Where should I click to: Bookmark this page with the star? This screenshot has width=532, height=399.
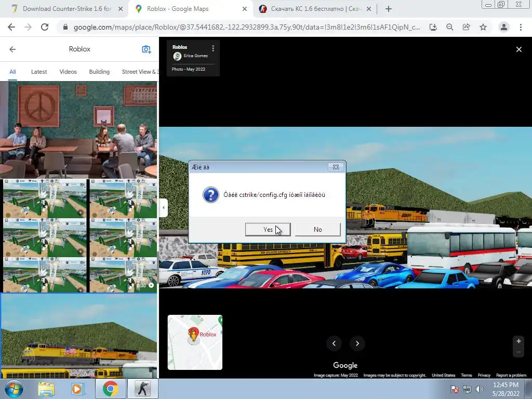point(483,27)
